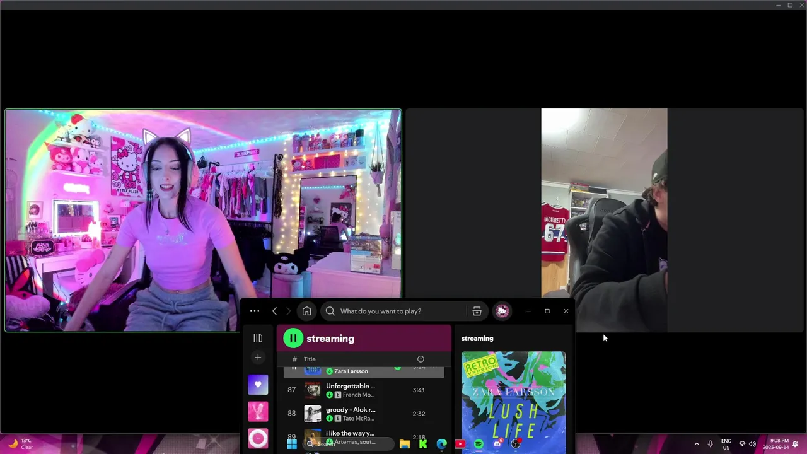The height and width of the screenshot is (454, 807).
Task: Open the green K app on the taskbar
Action: point(423,444)
